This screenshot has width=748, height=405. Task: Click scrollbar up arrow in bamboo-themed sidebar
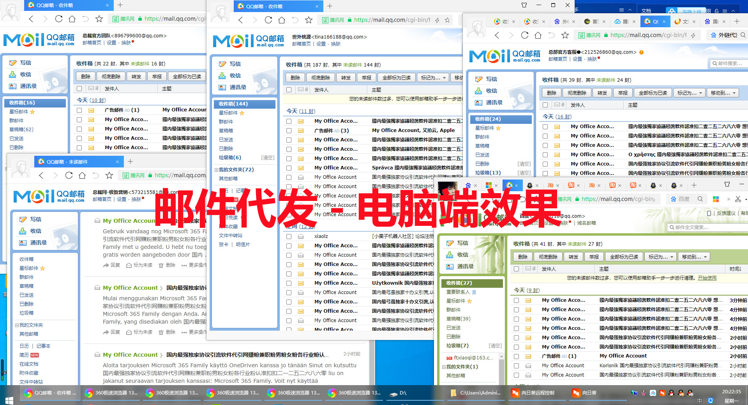pyautogui.click(x=502, y=356)
